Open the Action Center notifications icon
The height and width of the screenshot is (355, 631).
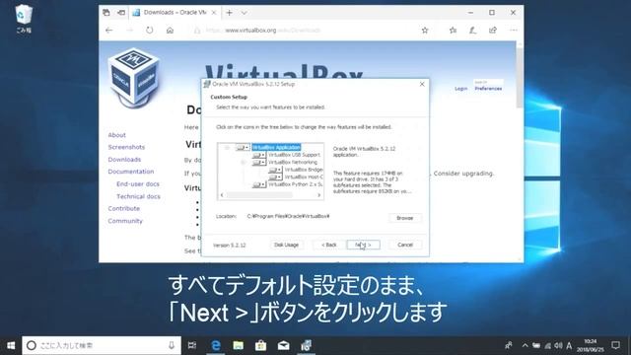615,345
